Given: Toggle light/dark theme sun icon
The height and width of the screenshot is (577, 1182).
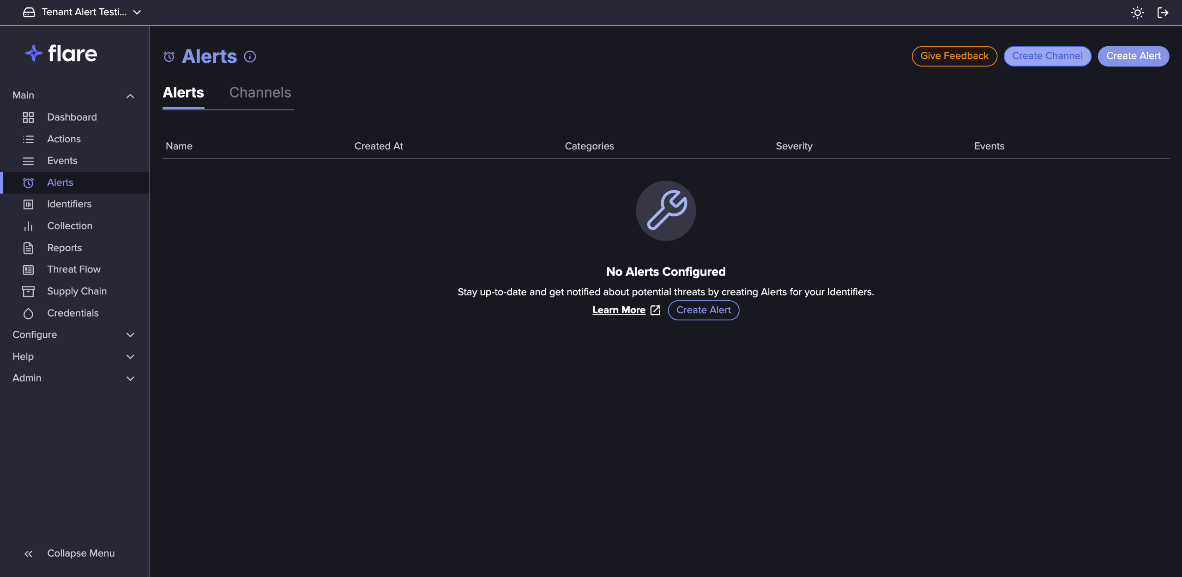Looking at the screenshot, I should (1137, 12).
